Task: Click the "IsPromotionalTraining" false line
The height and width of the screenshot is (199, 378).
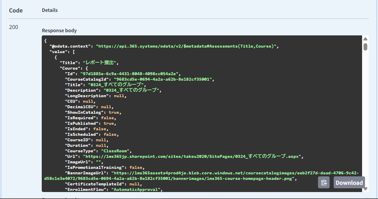Action: click(105, 167)
